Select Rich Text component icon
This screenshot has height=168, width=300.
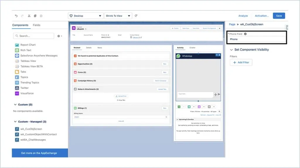tap(17, 50)
